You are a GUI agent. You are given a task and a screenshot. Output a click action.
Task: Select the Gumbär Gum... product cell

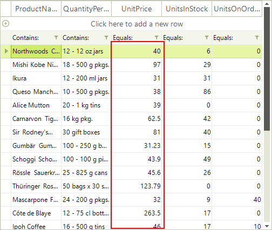tap(36, 146)
